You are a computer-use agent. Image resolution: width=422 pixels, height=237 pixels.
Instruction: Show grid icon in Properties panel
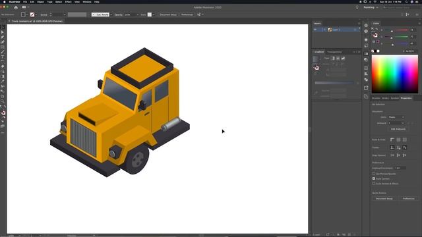click(x=398, y=140)
